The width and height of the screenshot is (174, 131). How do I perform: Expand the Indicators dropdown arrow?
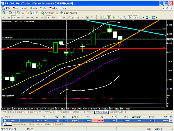[143, 18]
